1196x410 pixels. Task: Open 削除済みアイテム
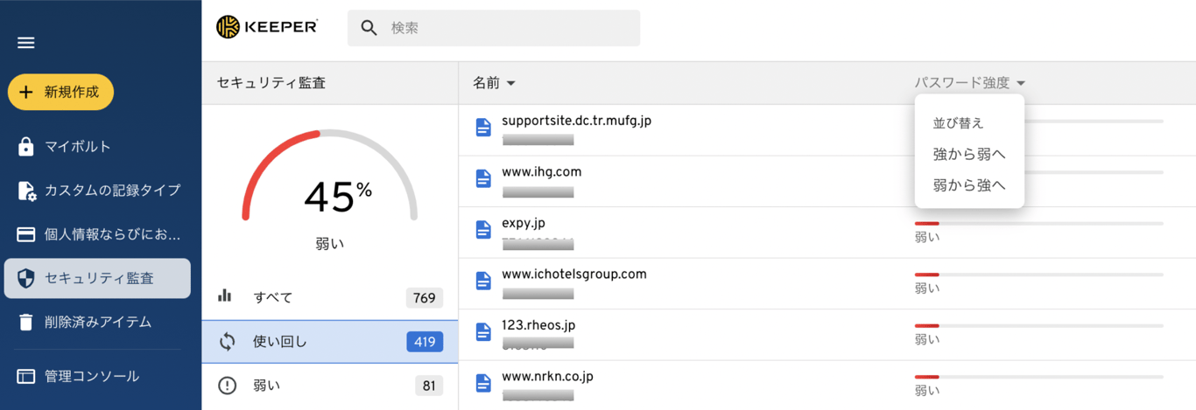point(96,322)
